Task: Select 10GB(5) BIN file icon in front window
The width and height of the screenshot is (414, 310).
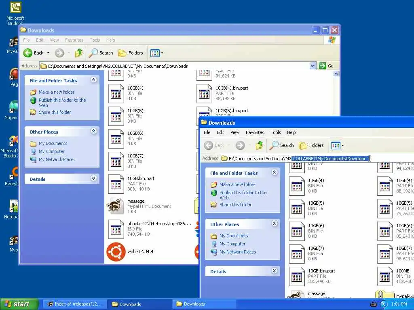Action: point(297,209)
